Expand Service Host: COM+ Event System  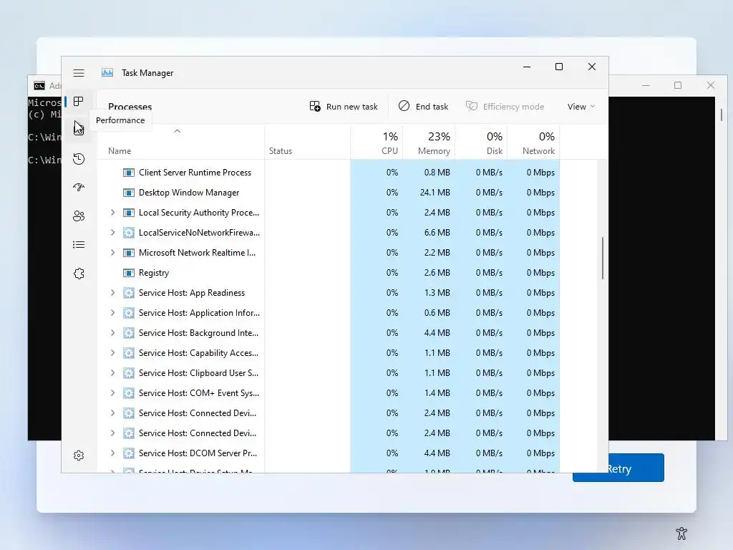coord(112,393)
